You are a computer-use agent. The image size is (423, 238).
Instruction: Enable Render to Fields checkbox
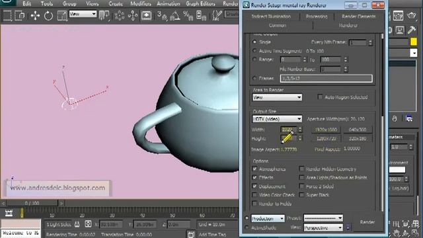pyautogui.click(x=254, y=204)
